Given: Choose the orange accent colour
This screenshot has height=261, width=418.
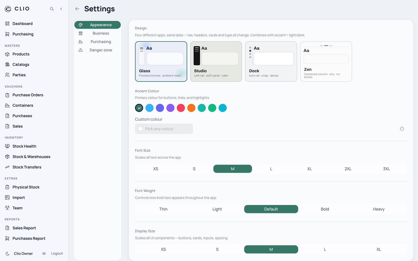Looking at the screenshot, I should tap(191, 108).
